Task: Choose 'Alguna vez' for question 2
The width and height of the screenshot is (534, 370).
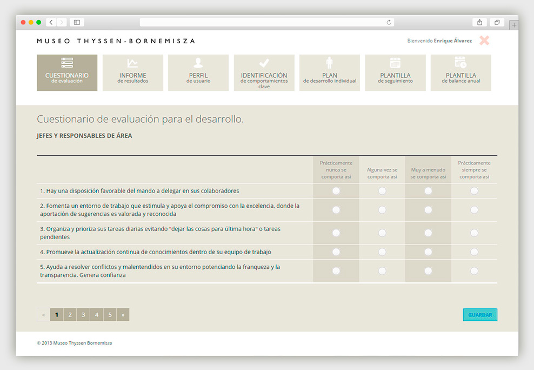Action: click(x=382, y=210)
